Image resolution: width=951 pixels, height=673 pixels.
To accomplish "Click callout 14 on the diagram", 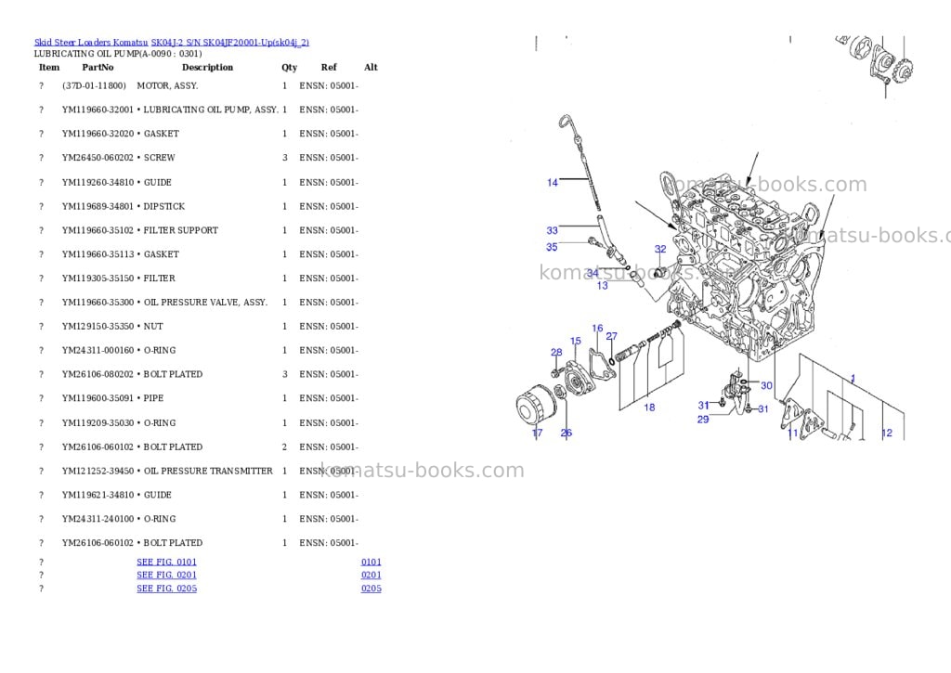I will (x=552, y=183).
